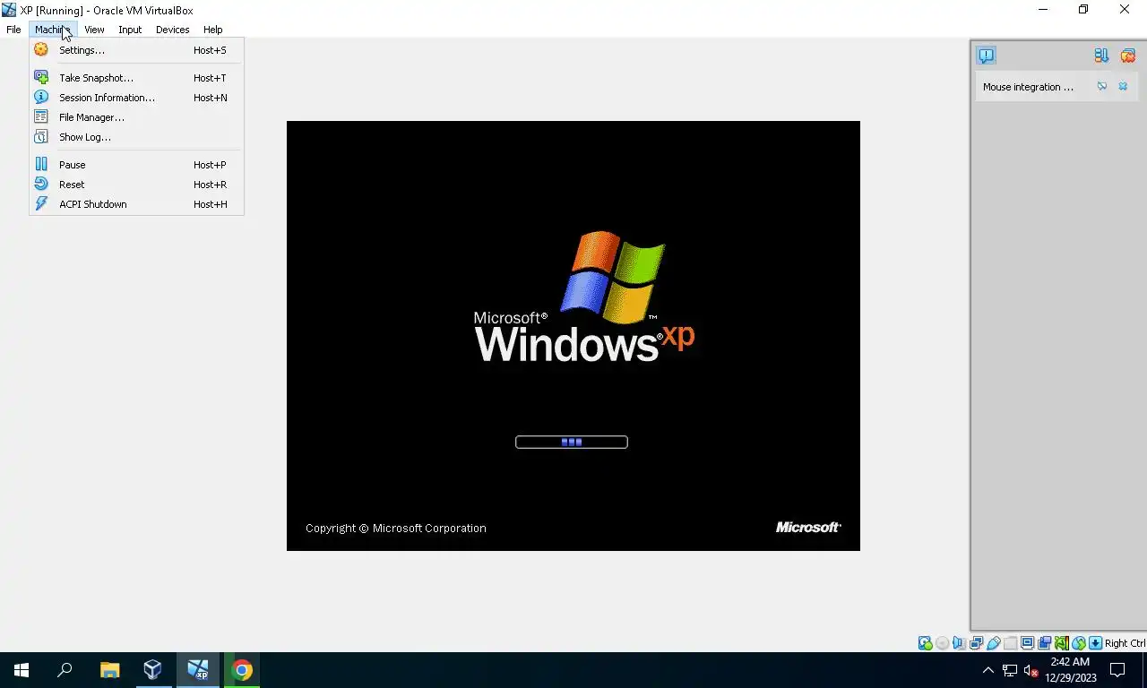Open File Manager... from the Machine menu
Screen dimensions: 1147x688
click(x=136, y=117)
